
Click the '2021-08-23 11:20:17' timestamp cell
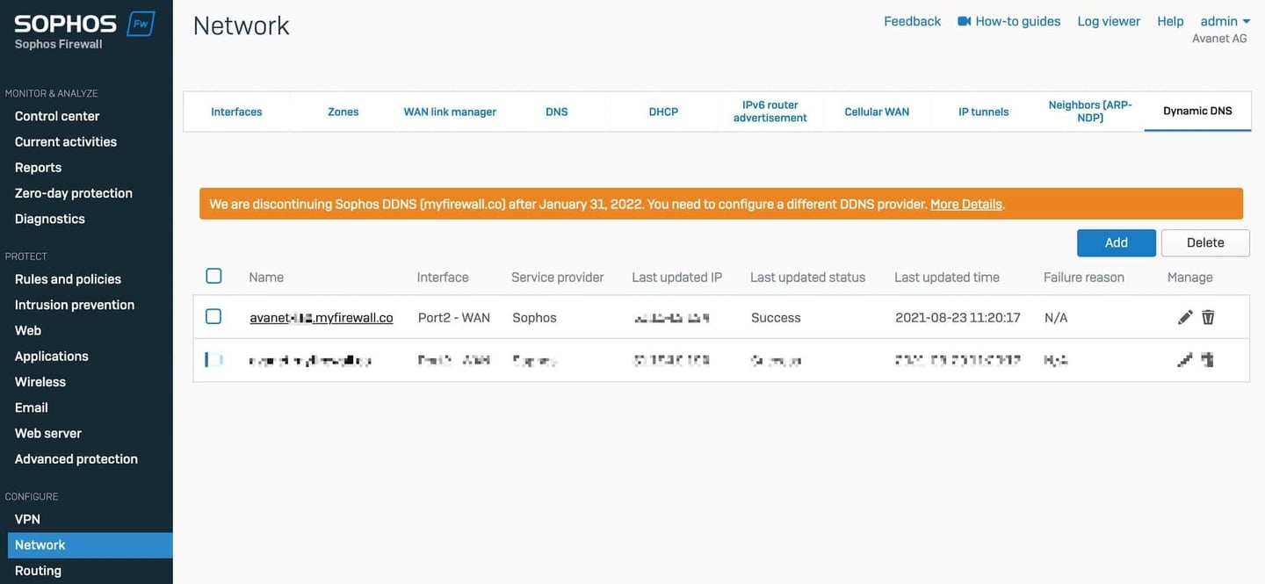pyautogui.click(x=958, y=318)
